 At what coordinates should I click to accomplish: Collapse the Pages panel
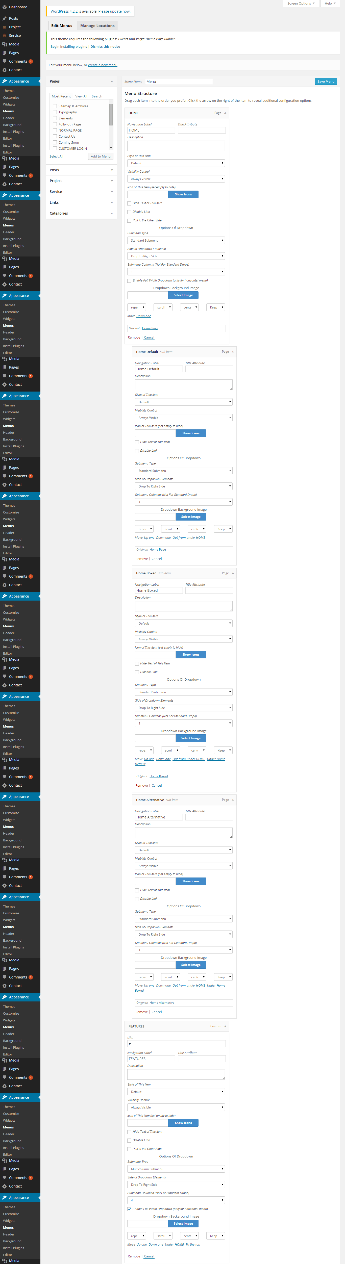click(x=112, y=82)
